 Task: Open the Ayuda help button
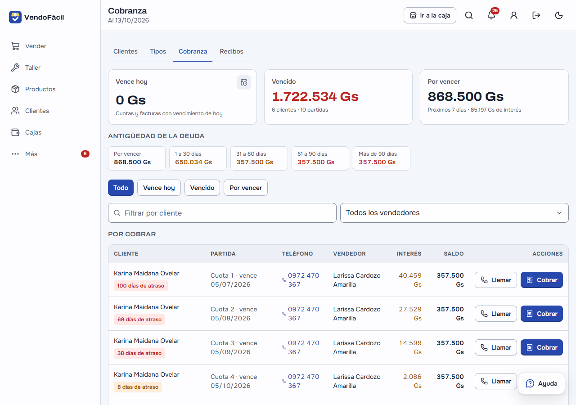[541, 383]
